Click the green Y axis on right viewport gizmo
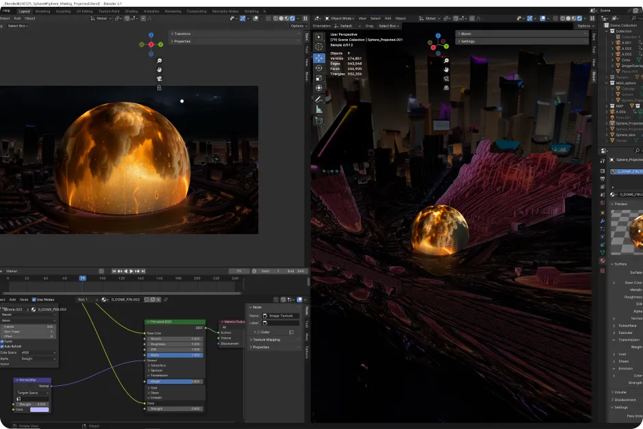Screen dimensions: 643x429 tap(446, 47)
